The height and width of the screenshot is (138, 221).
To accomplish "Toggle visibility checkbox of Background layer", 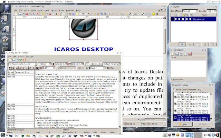I will point(176,19).
